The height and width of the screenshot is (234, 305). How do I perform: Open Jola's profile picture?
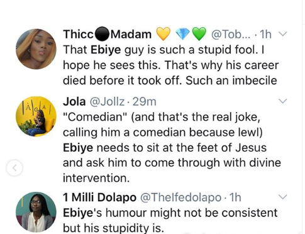click(x=36, y=116)
